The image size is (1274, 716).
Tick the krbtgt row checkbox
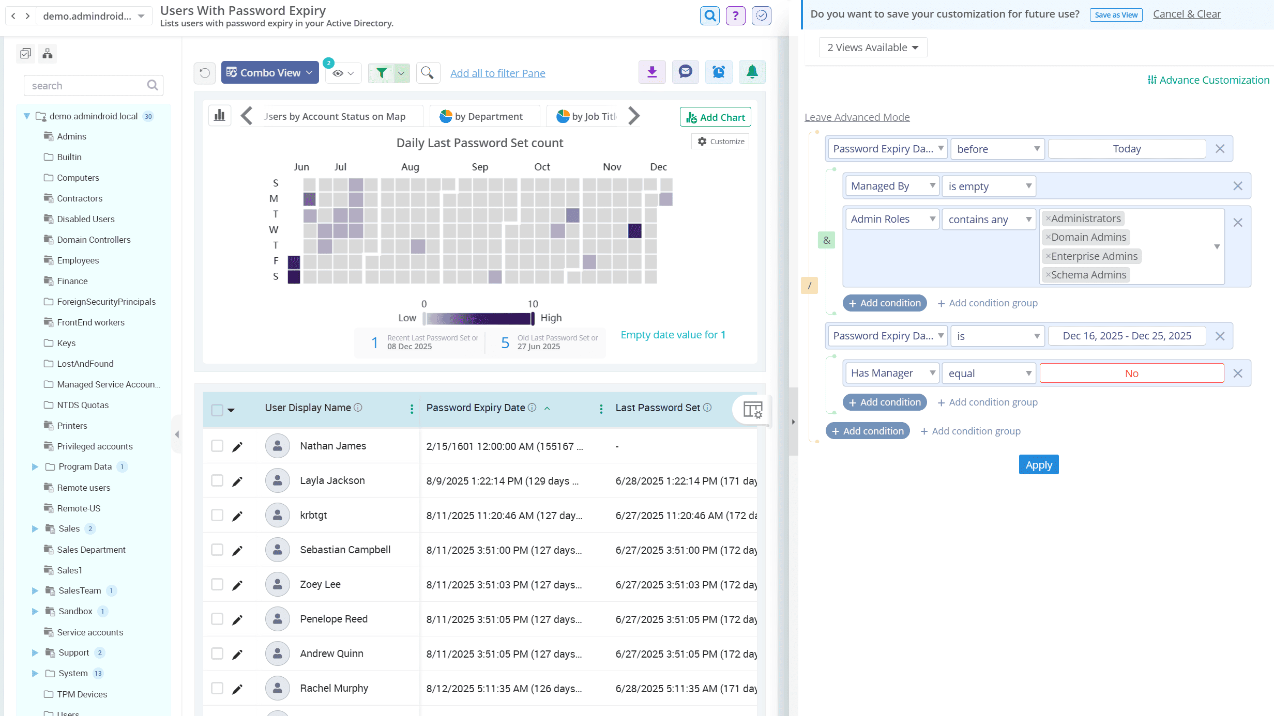coord(217,515)
